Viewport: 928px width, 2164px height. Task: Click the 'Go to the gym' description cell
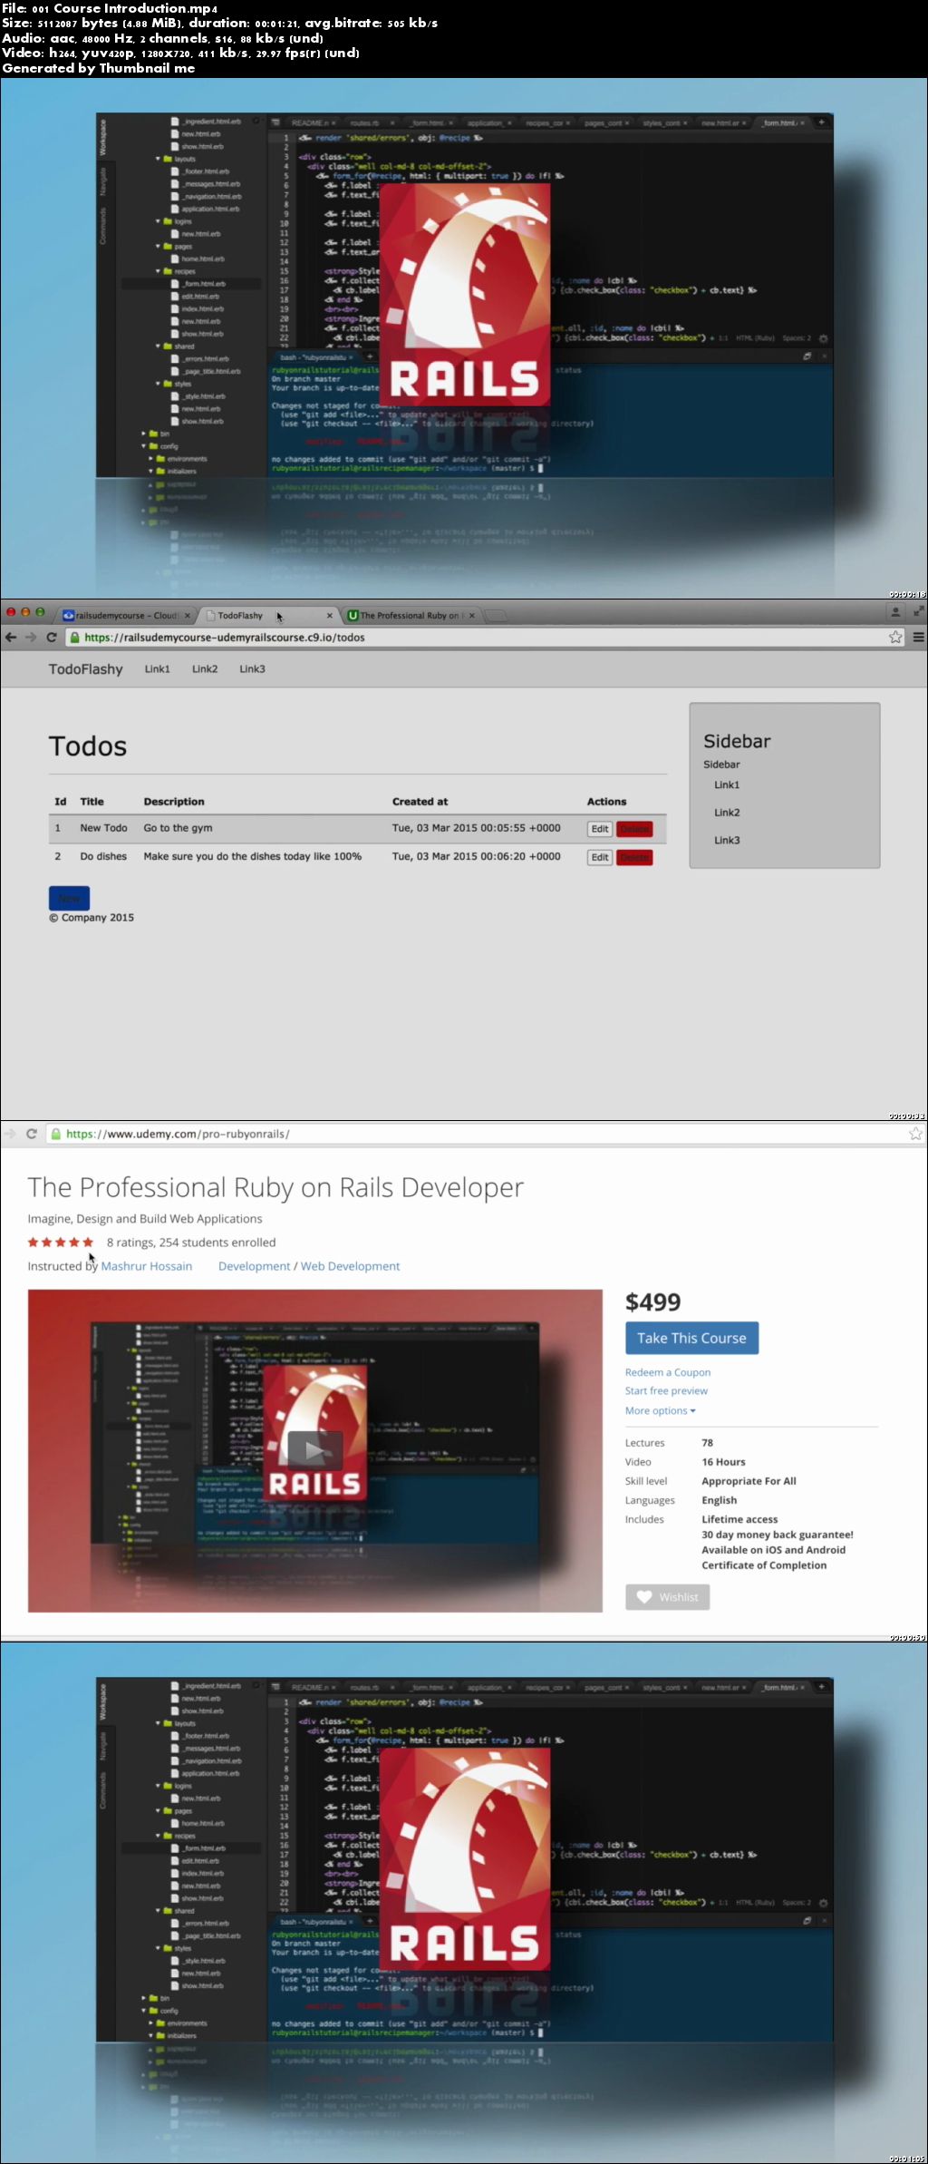178,828
